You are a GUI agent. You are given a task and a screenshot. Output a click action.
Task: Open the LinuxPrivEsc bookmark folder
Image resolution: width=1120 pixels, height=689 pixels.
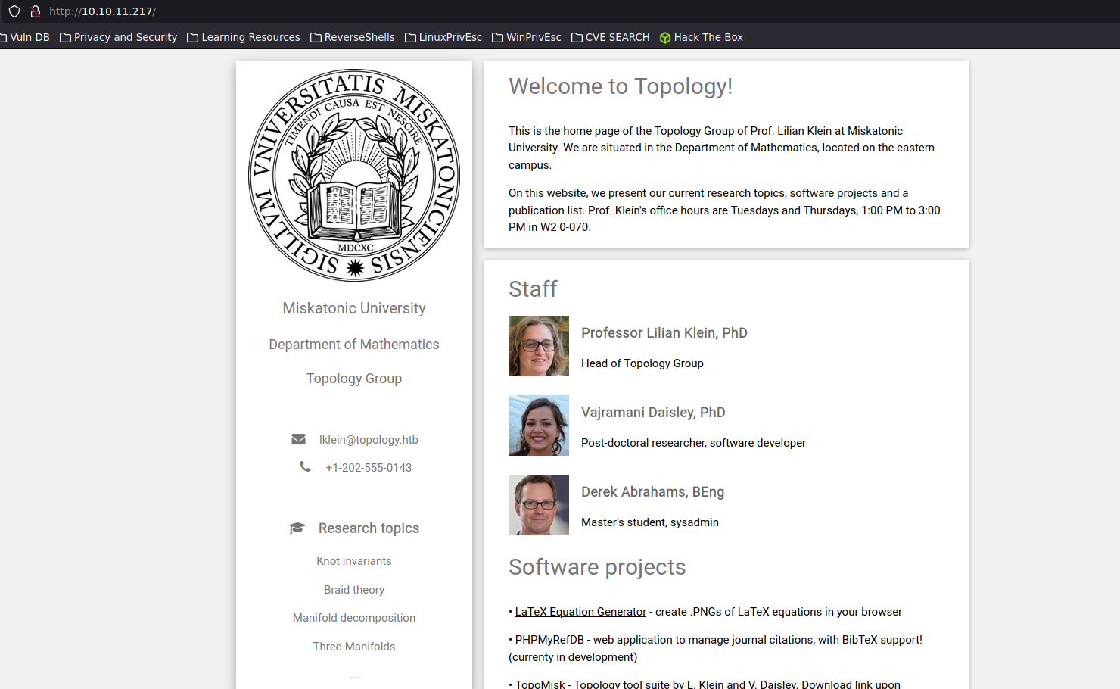443,37
